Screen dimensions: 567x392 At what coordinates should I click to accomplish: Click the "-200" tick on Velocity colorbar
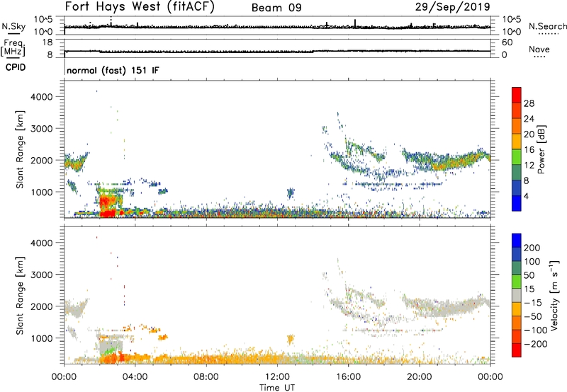point(536,344)
